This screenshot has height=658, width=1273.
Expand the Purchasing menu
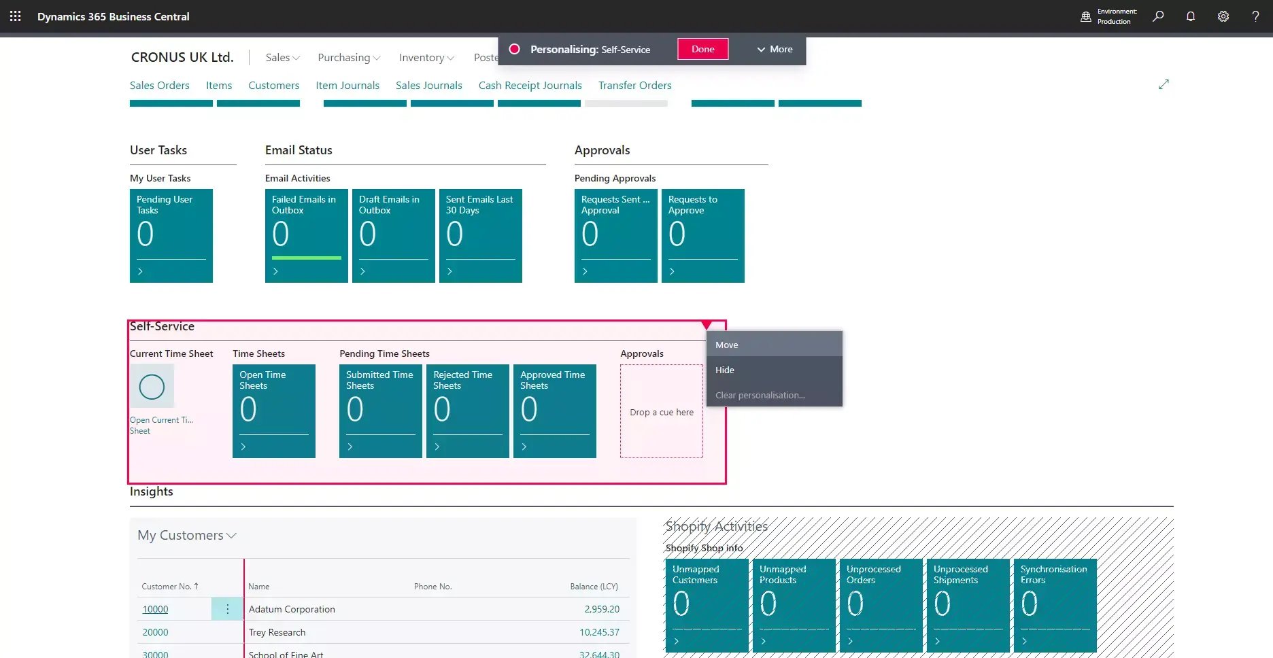pos(349,58)
